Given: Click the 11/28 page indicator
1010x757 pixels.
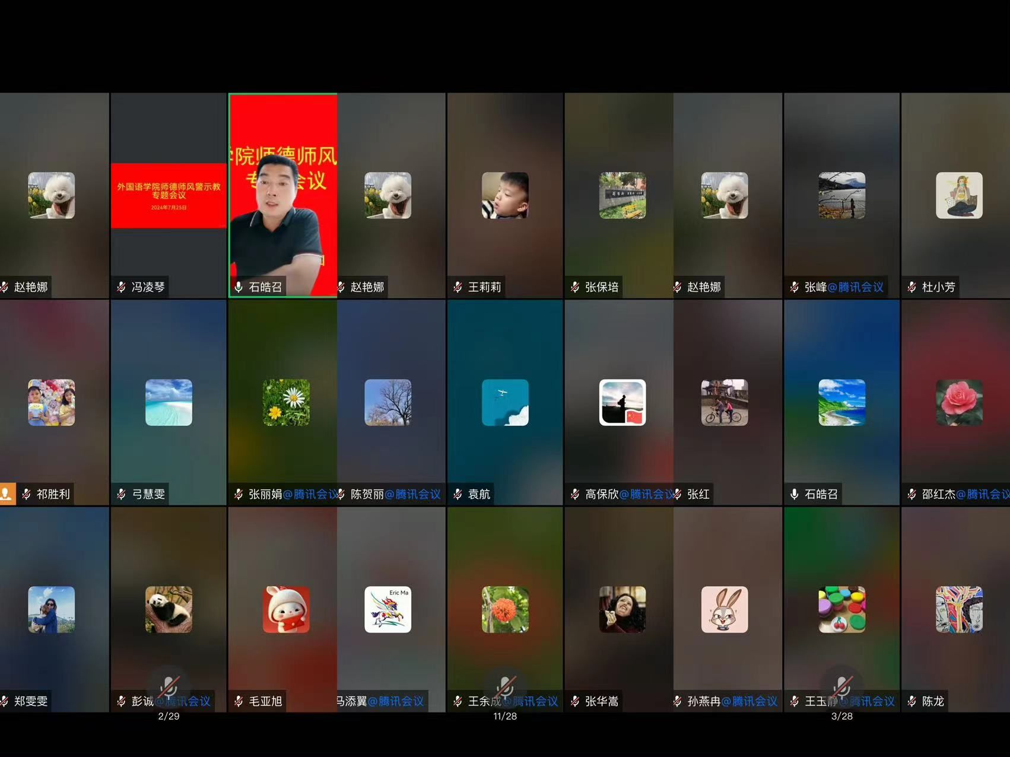Looking at the screenshot, I should [x=505, y=716].
